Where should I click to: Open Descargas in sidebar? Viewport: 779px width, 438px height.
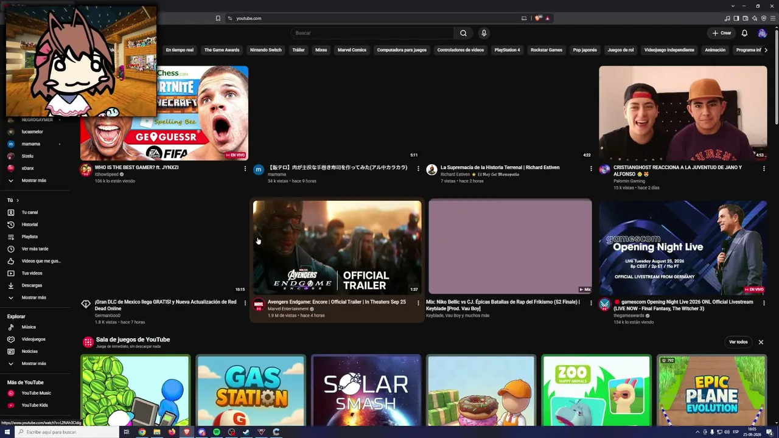click(32, 285)
